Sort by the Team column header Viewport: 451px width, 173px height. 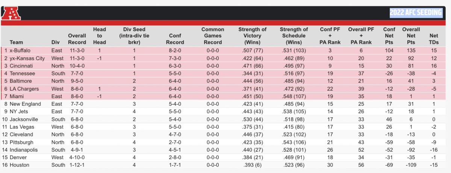tap(17, 42)
